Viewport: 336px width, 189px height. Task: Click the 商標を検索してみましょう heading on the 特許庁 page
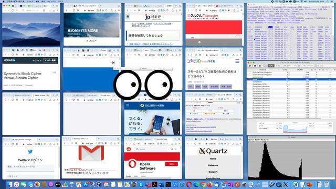(x=145, y=36)
